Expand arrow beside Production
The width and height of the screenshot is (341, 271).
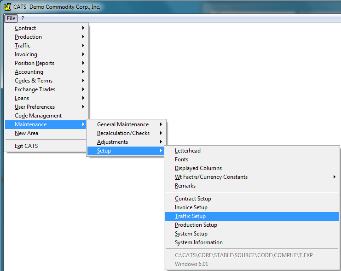[x=83, y=36]
